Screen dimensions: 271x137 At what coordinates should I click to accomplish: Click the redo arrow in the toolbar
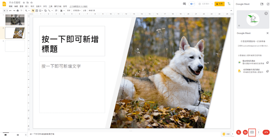click(x=14, y=11)
